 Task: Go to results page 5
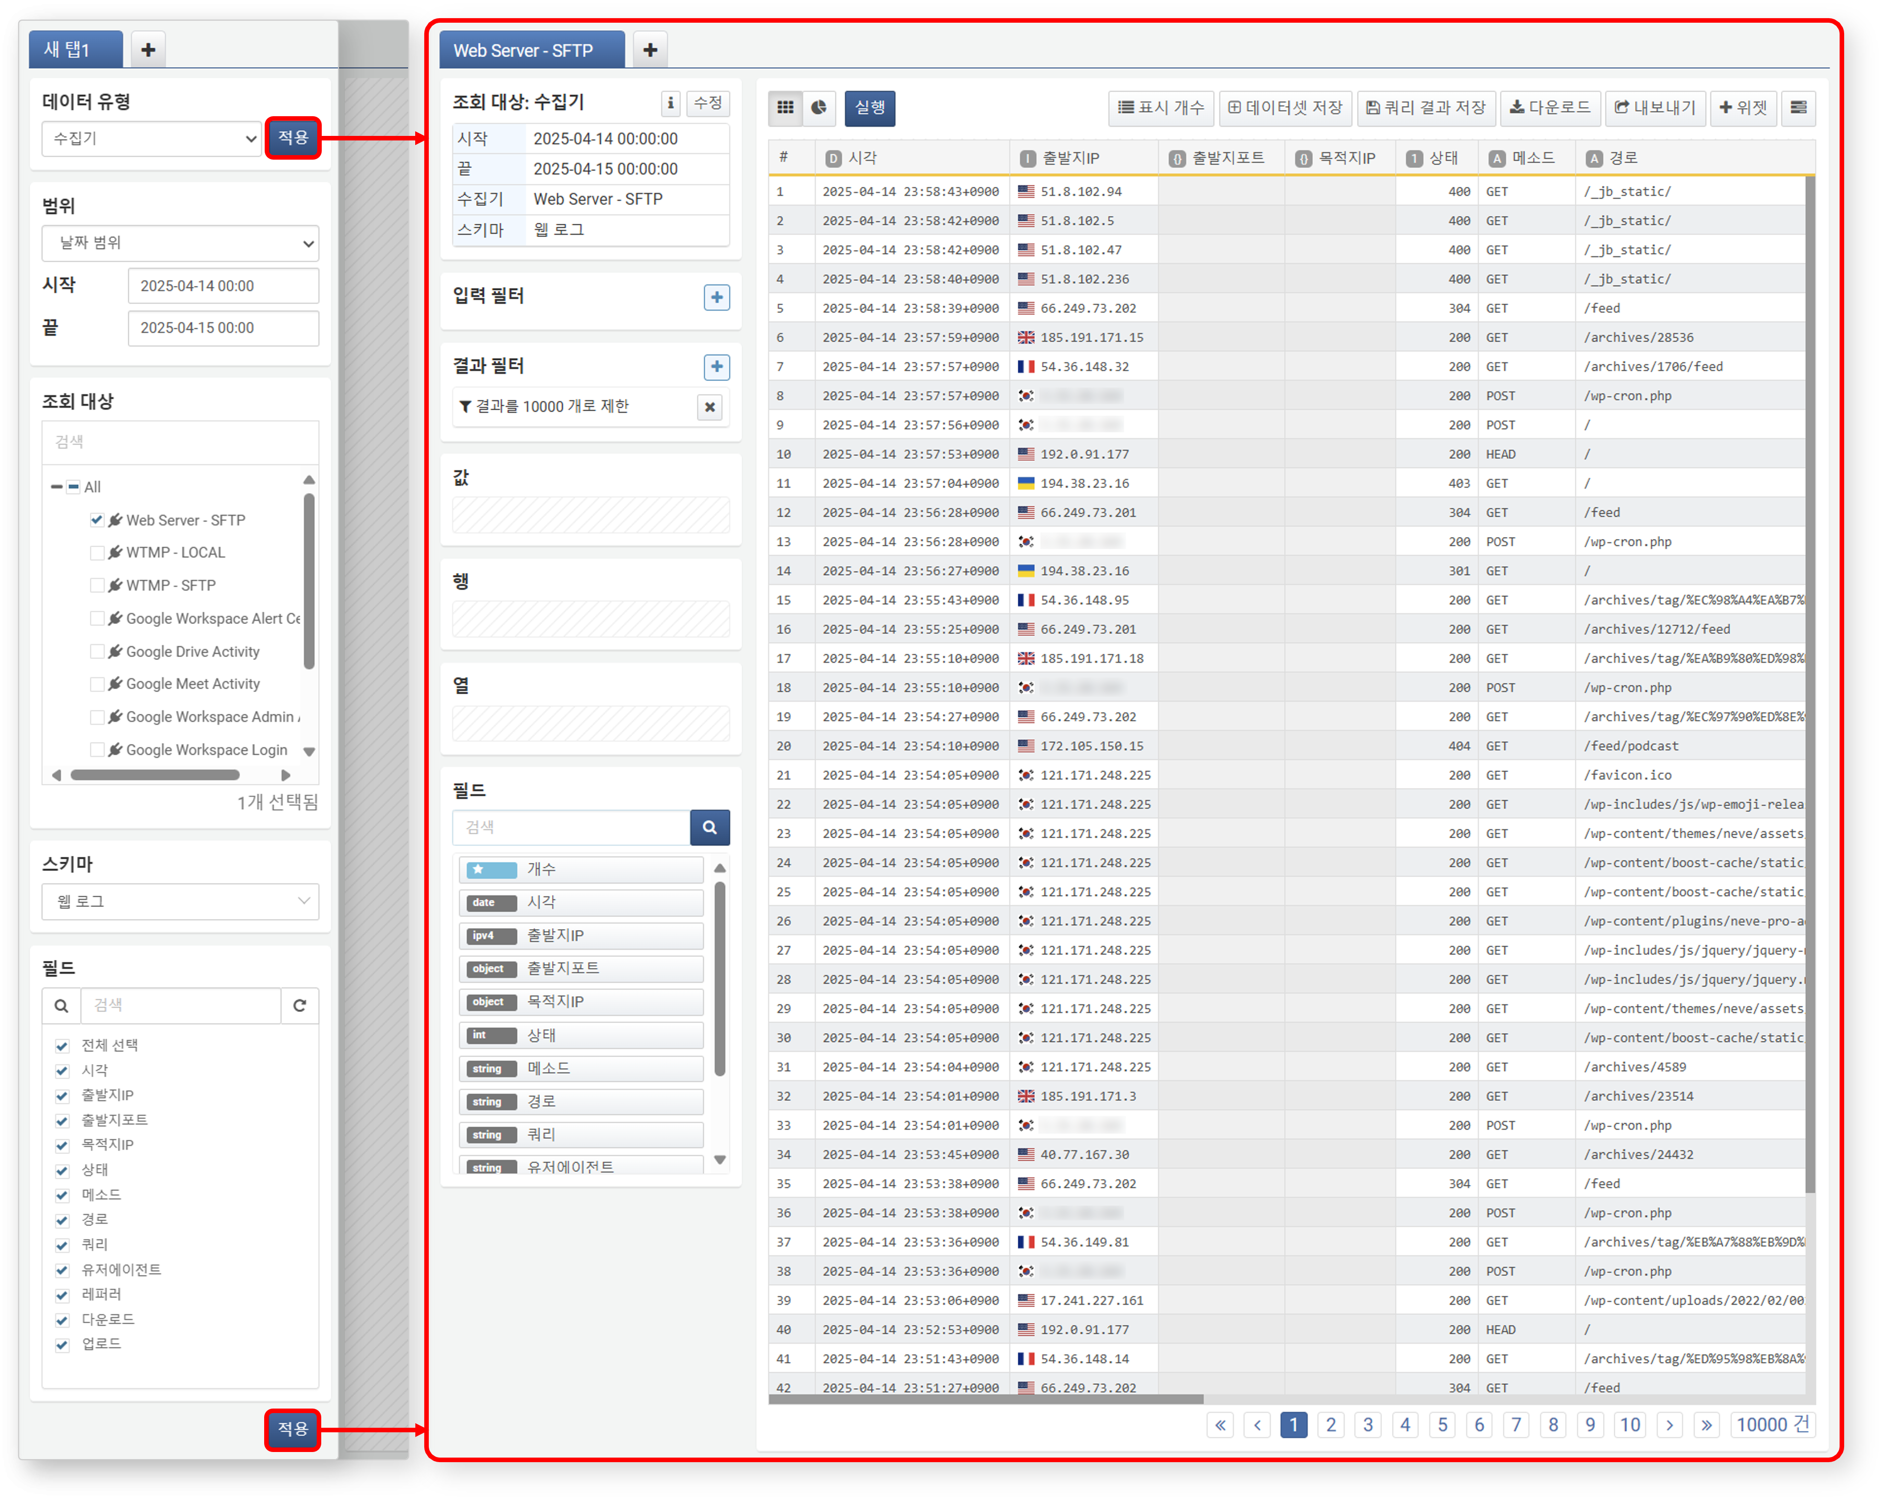(1442, 1425)
